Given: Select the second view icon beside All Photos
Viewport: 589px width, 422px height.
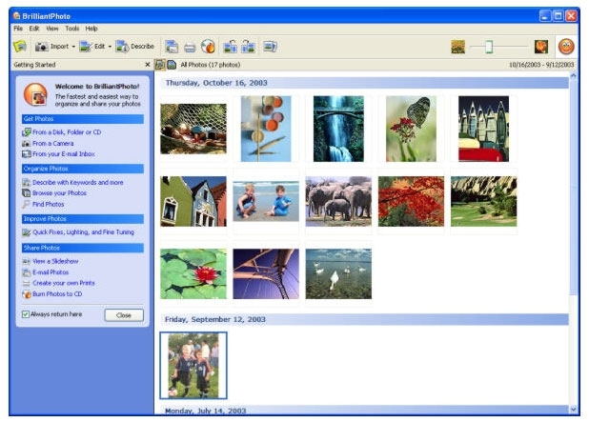Looking at the screenshot, I should point(172,65).
